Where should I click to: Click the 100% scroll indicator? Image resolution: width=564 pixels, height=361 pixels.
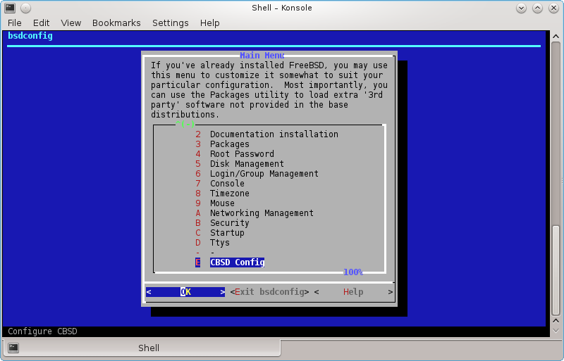click(353, 272)
